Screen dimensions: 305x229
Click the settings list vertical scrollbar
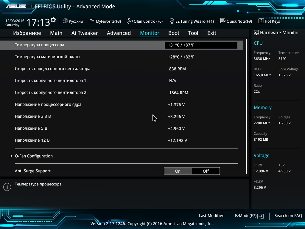point(246,106)
